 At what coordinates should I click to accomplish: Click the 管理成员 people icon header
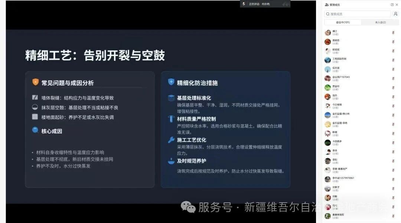coord(327,4)
